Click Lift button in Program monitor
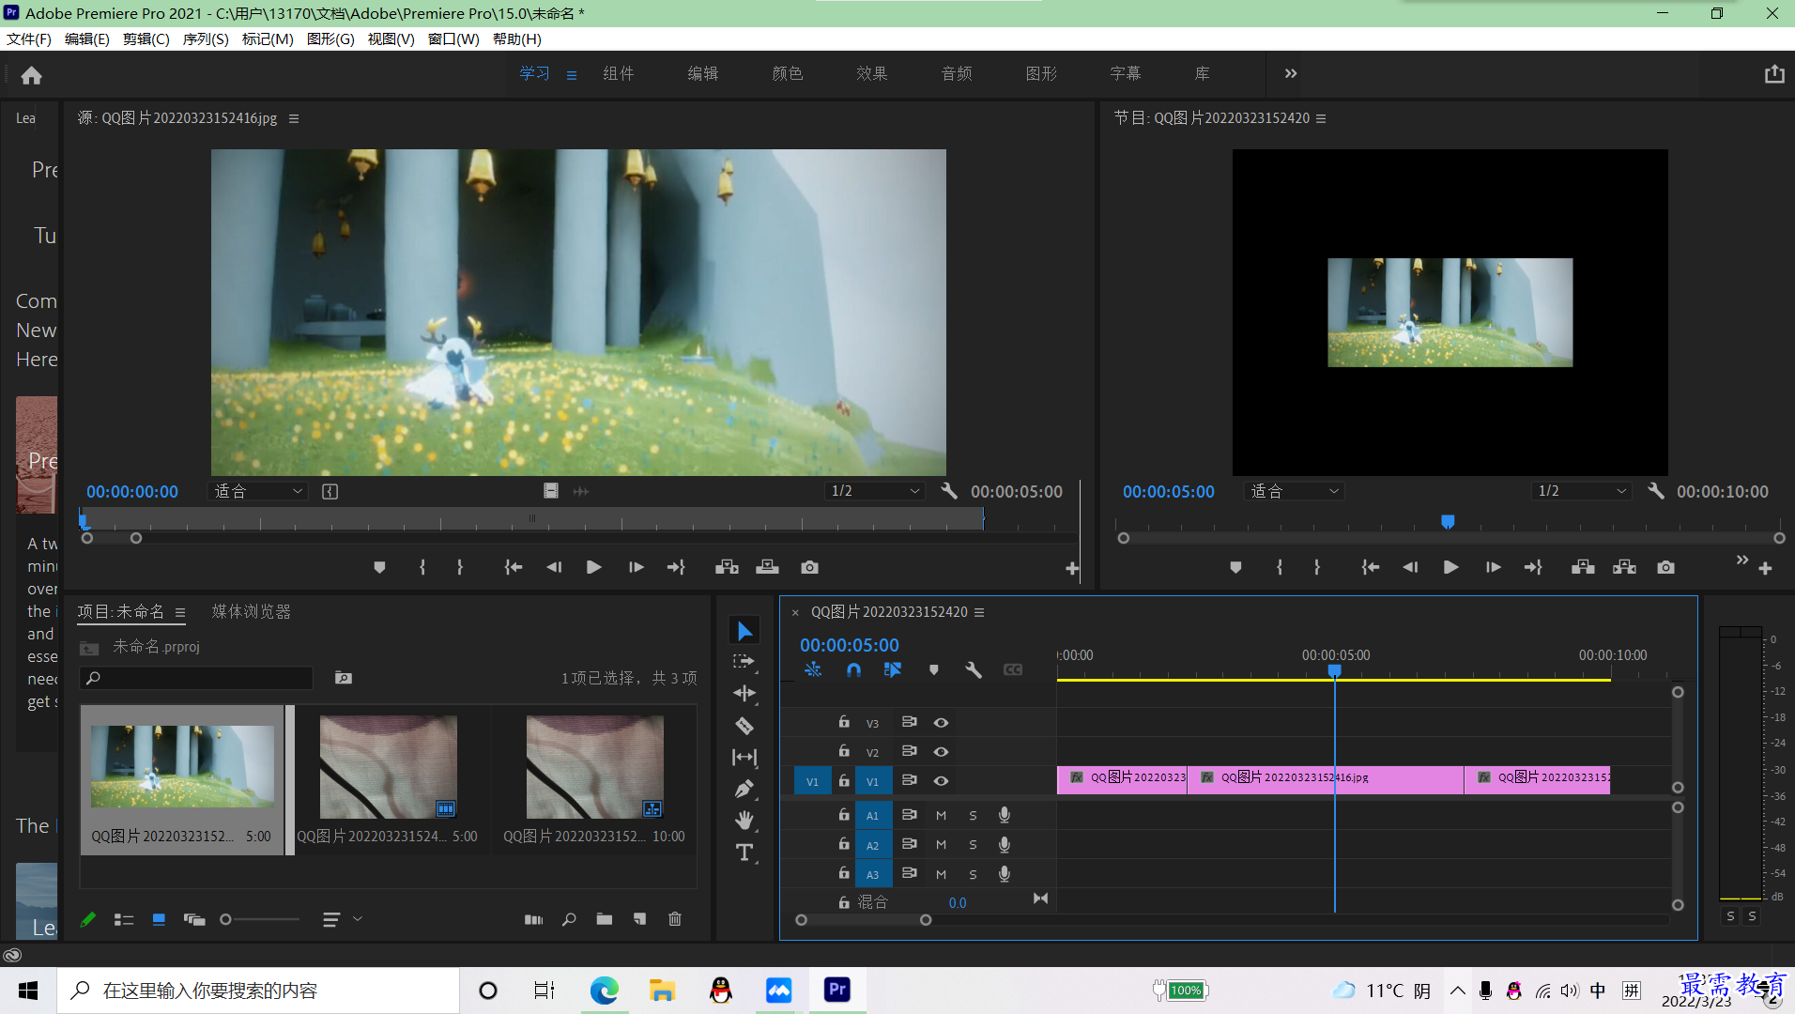This screenshot has height=1014, width=1795. pyautogui.click(x=1583, y=567)
